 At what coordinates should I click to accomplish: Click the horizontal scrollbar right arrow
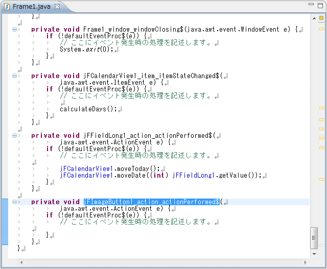(x=306, y=262)
